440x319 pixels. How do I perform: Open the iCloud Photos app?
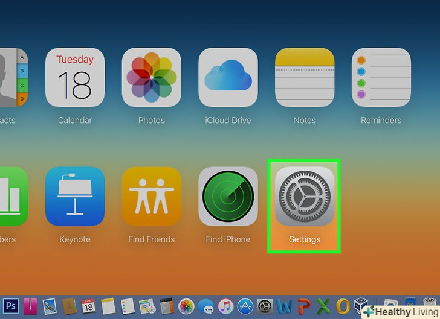[x=152, y=77]
